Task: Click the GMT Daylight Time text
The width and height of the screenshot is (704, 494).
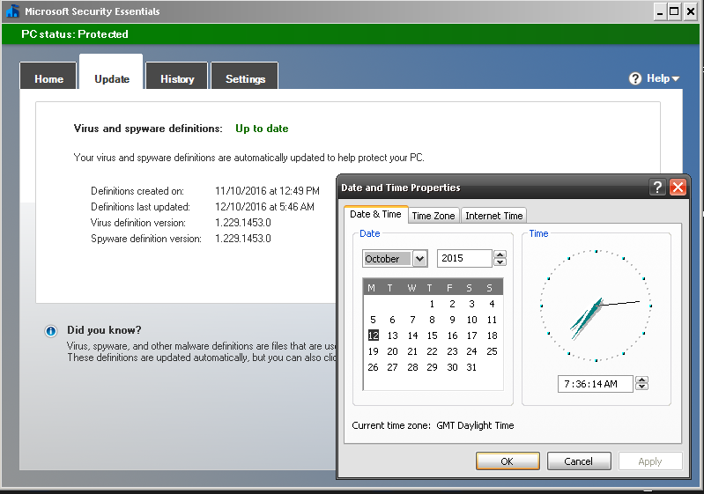Action: click(x=475, y=425)
